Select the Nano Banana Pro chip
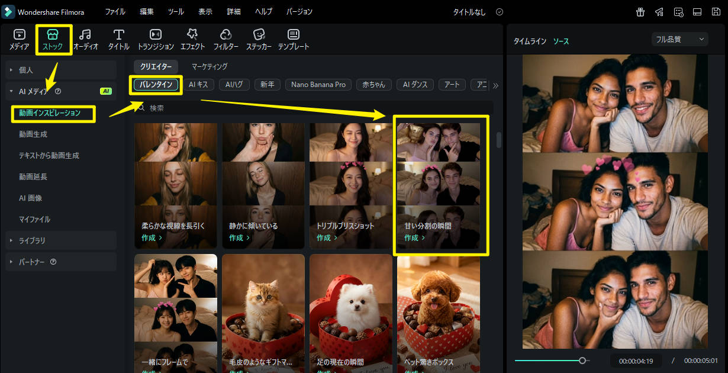728x373 pixels. (318, 85)
